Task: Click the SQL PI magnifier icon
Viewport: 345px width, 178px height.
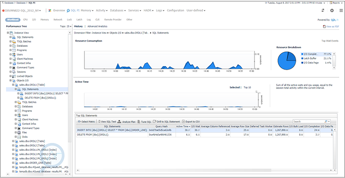Action: [x=68, y=10]
